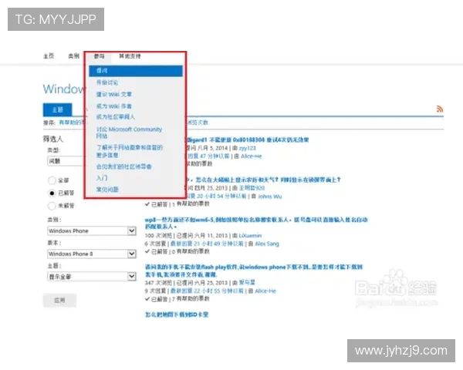The image size is (463, 370).
Task: Sort by 浏览次数 link
Action: click(x=198, y=123)
